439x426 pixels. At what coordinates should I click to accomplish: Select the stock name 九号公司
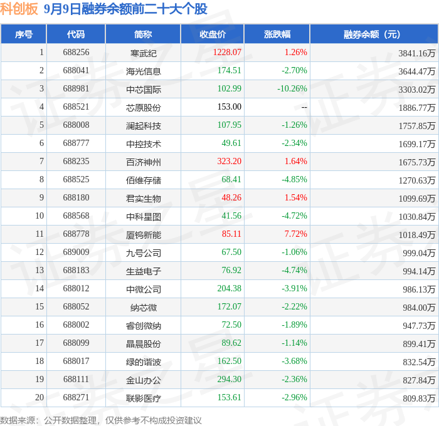click(x=144, y=253)
